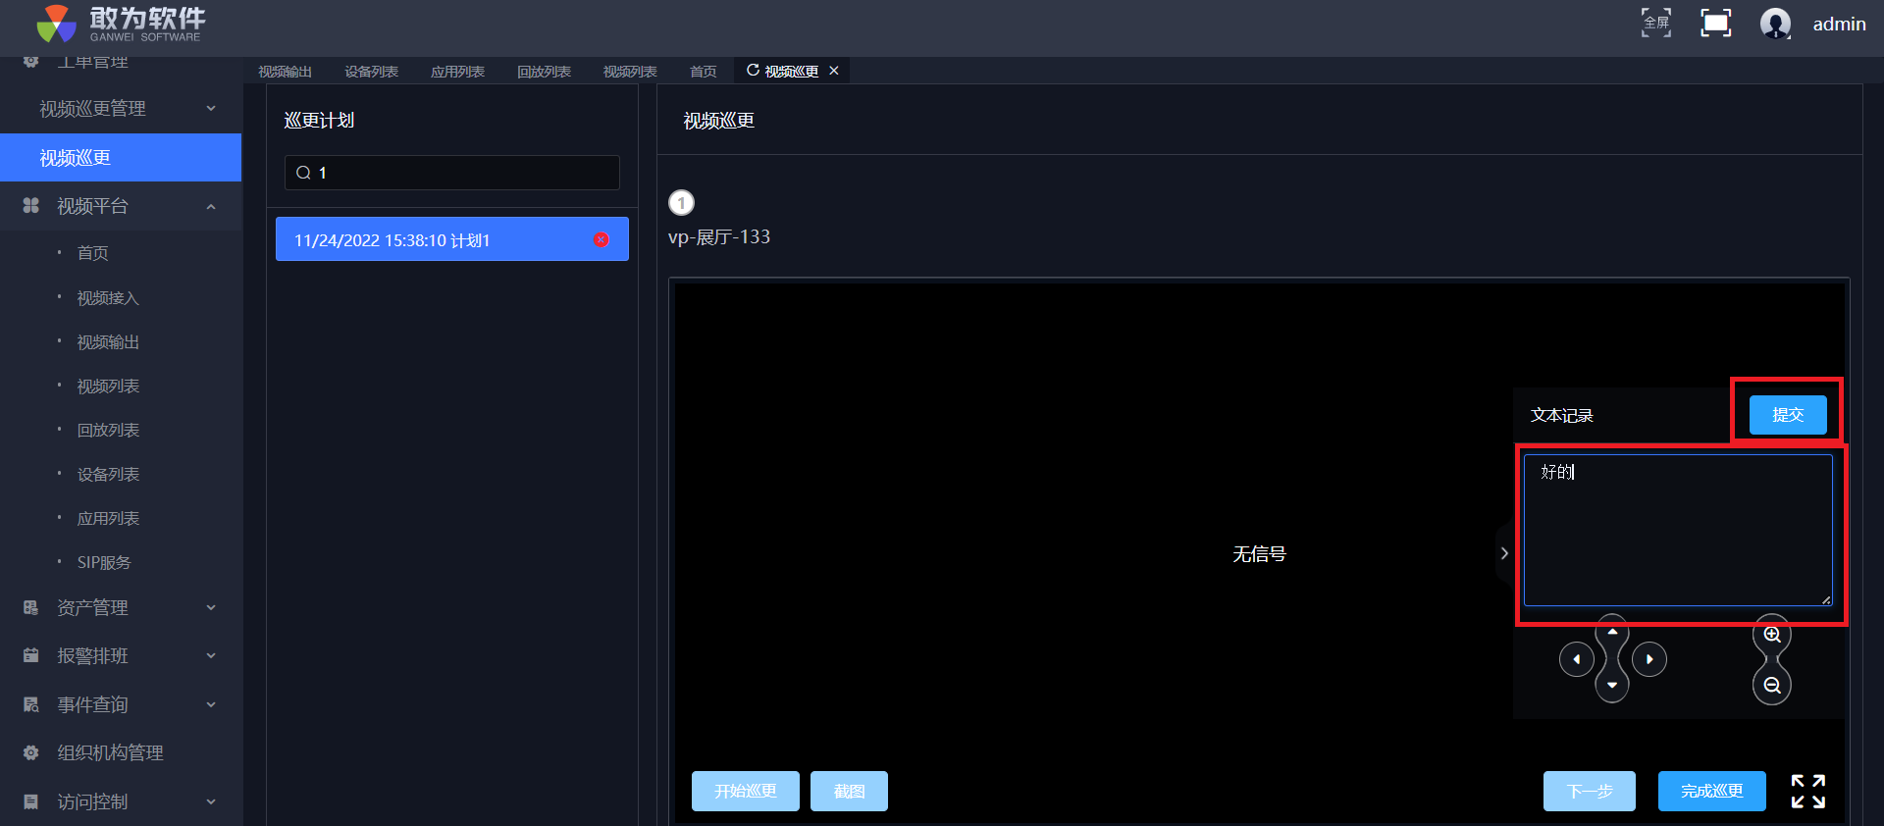Open 应用列表 in the sidebar menu
Viewport: 1884px width, 826px height.
pyautogui.click(x=109, y=519)
